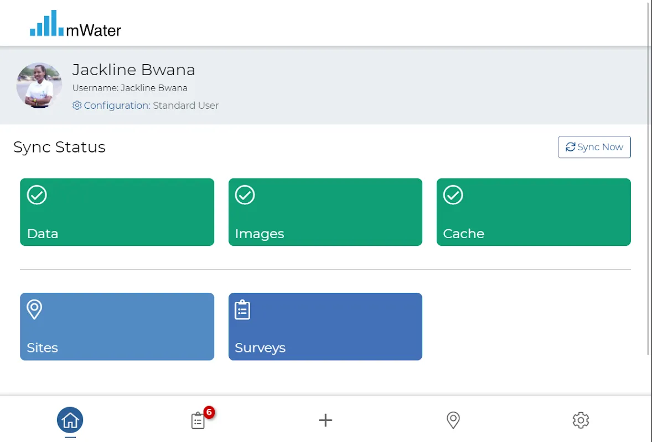Click the clipboard icon on Surveys card
Viewport: 652px width, 442px height.
(242, 310)
